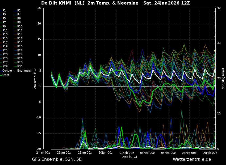Click the Neerslag (mm) axis title

coord(223,79)
